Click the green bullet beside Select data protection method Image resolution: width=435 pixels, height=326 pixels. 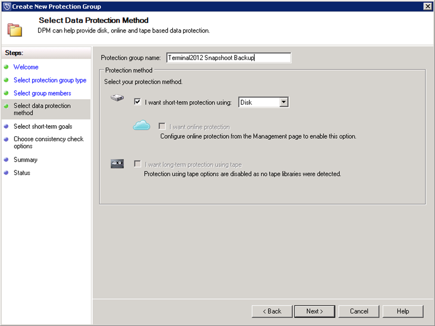pos(6,106)
